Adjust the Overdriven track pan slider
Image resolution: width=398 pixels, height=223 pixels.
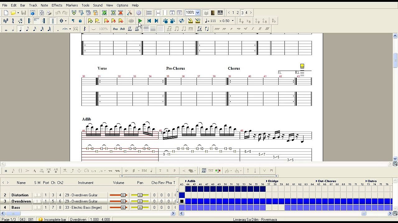click(140, 201)
